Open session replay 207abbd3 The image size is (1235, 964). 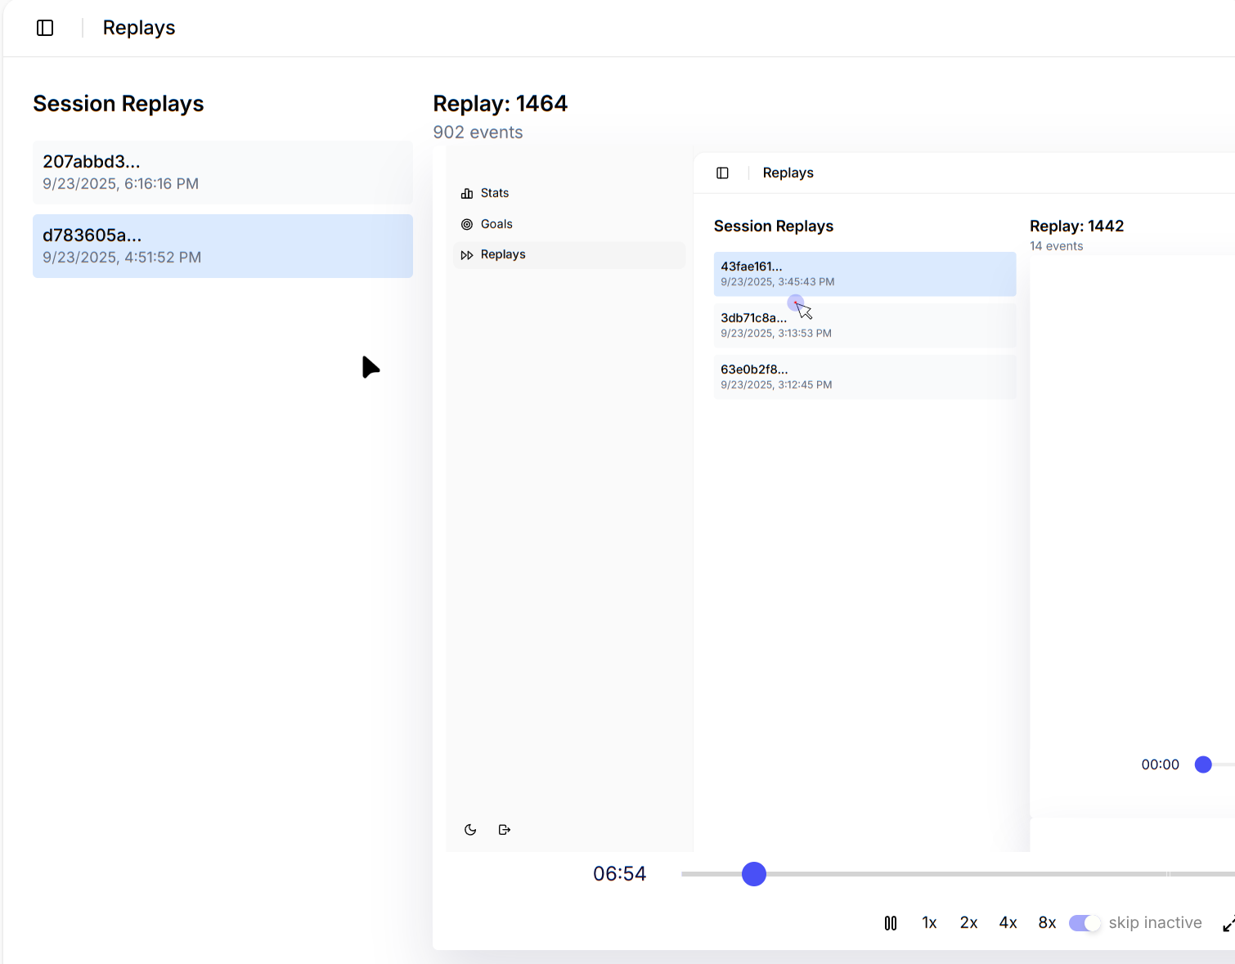tap(222, 173)
